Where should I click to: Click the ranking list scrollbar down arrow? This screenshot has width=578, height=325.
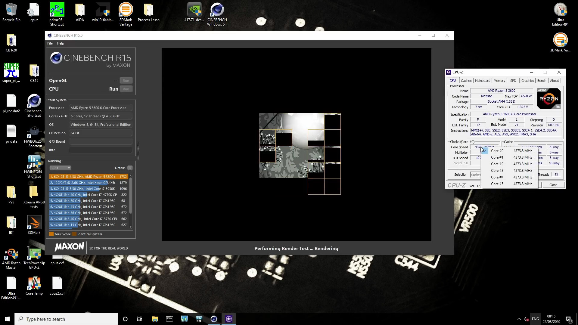131,227
